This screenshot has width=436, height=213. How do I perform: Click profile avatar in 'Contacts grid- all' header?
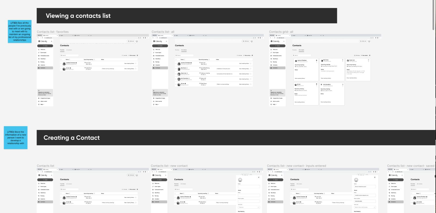click(369, 41)
